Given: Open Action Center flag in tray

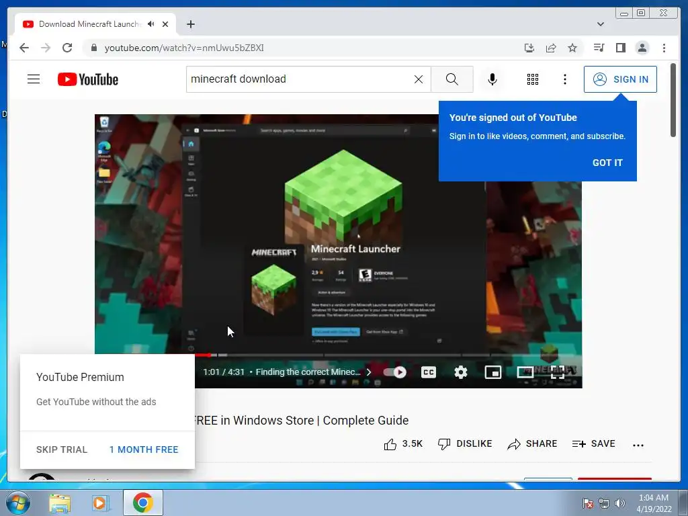Looking at the screenshot, I should pyautogui.click(x=587, y=503).
